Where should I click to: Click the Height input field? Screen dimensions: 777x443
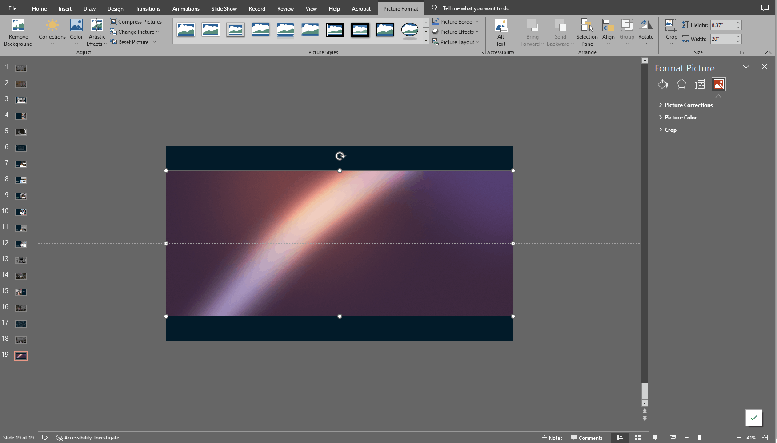coord(723,25)
